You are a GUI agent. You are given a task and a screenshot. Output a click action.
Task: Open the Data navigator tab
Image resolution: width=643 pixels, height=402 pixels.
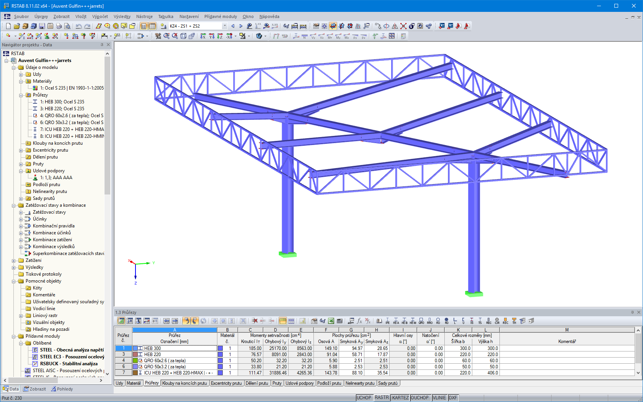click(x=11, y=389)
